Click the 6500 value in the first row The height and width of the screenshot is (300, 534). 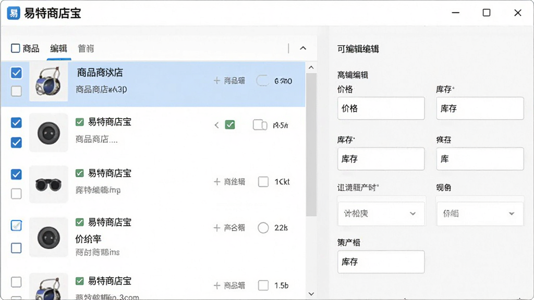(x=283, y=81)
